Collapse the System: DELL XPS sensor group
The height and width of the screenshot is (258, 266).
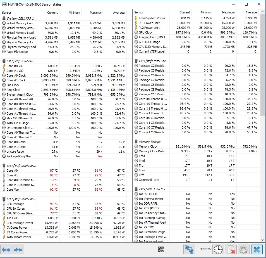click(4, 18)
